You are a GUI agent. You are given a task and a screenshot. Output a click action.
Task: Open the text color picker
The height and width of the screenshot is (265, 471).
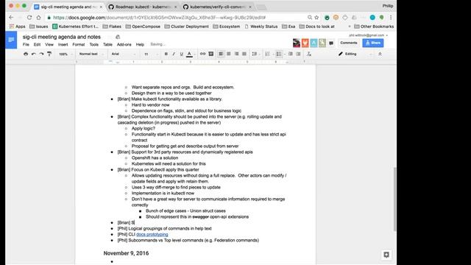tap(189, 54)
